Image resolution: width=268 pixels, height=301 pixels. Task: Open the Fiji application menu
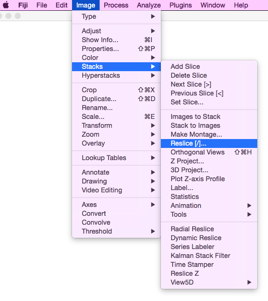coord(23,5)
